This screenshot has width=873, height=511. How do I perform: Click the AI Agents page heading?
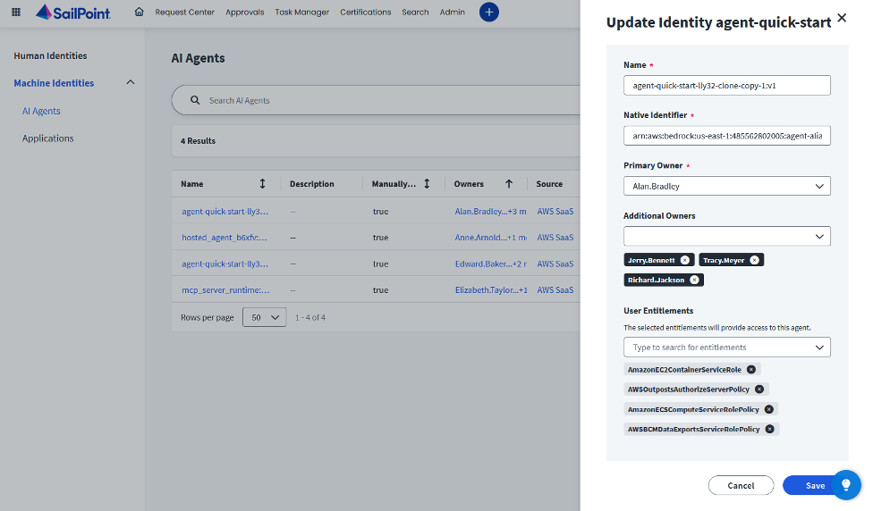[198, 58]
